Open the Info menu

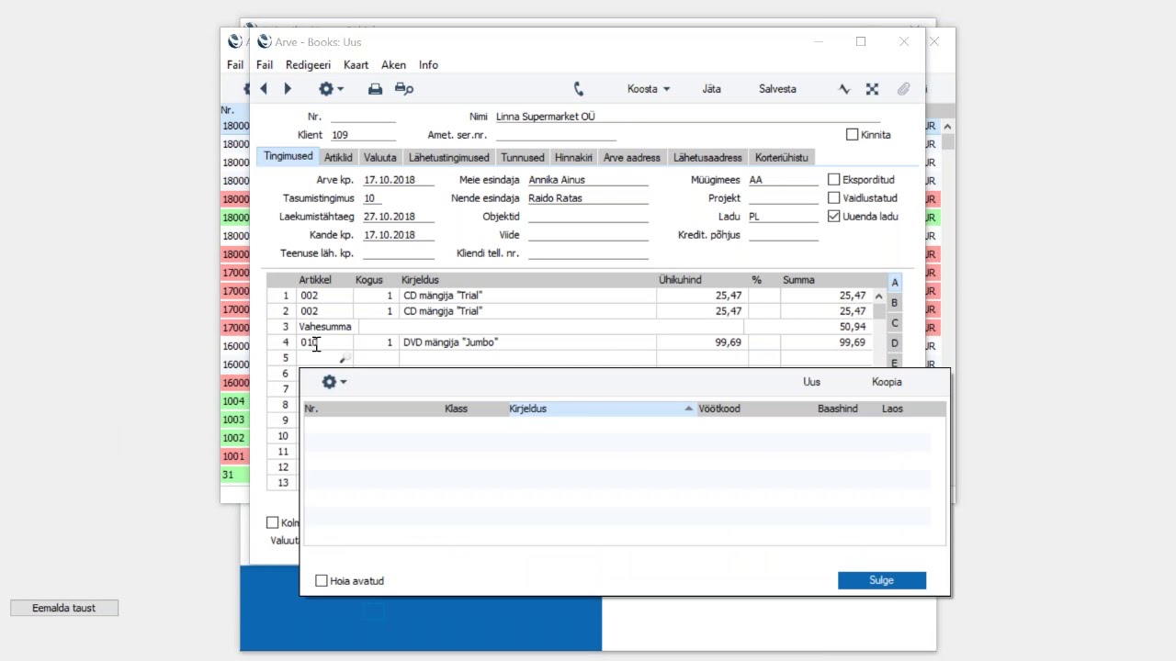[x=428, y=65]
